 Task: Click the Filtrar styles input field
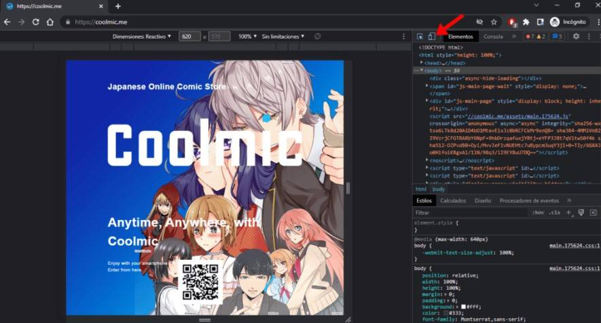[x=471, y=212]
